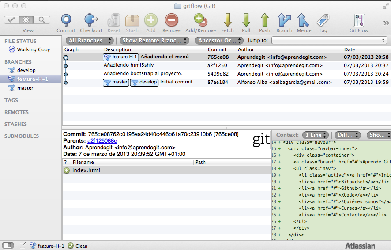Viewport: 391px width, 250px height.
Task: Click the Merge toolbar icon
Action: [304, 20]
